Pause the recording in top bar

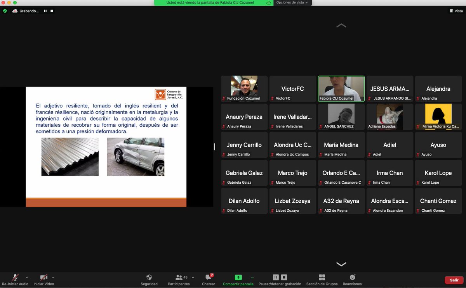[x=45, y=11]
